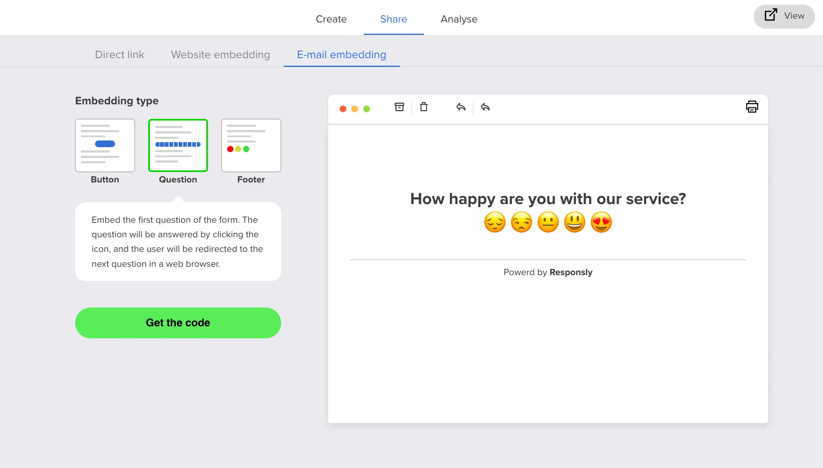The width and height of the screenshot is (823, 468).
Task: Select the Footer embedding type
Action: pyautogui.click(x=251, y=145)
